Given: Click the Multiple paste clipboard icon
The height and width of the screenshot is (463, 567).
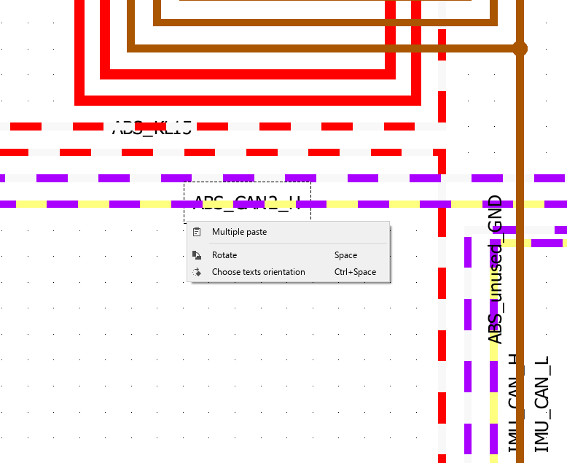Looking at the screenshot, I should tap(197, 232).
